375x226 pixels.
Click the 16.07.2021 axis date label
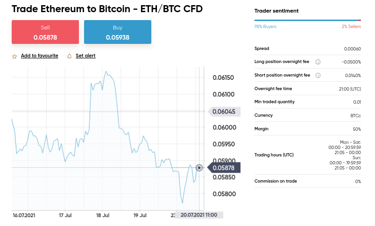pyautogui.click(x=24, y=215)
